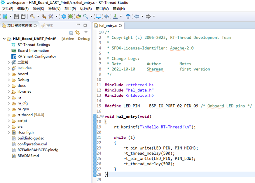This screenshot has width=255, height=183.
Task: Open the 窗口(W) menu
Action: click(x=102, y=9)
